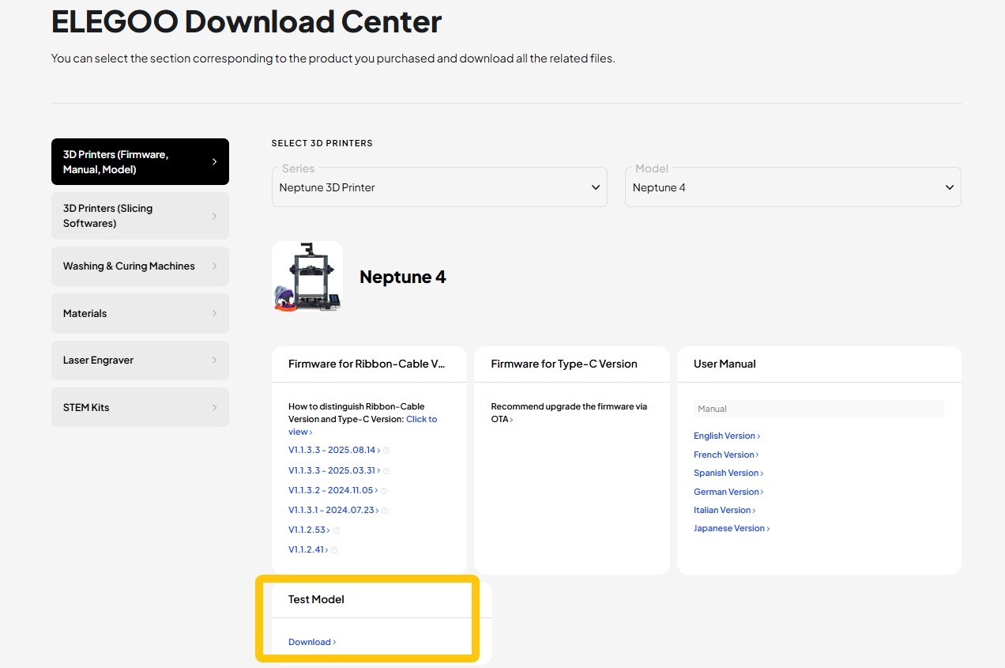The width and height of the screenshot is (1005, 668).
Task: Click the Neptune 4 printer product image
Action: (307, 277)
